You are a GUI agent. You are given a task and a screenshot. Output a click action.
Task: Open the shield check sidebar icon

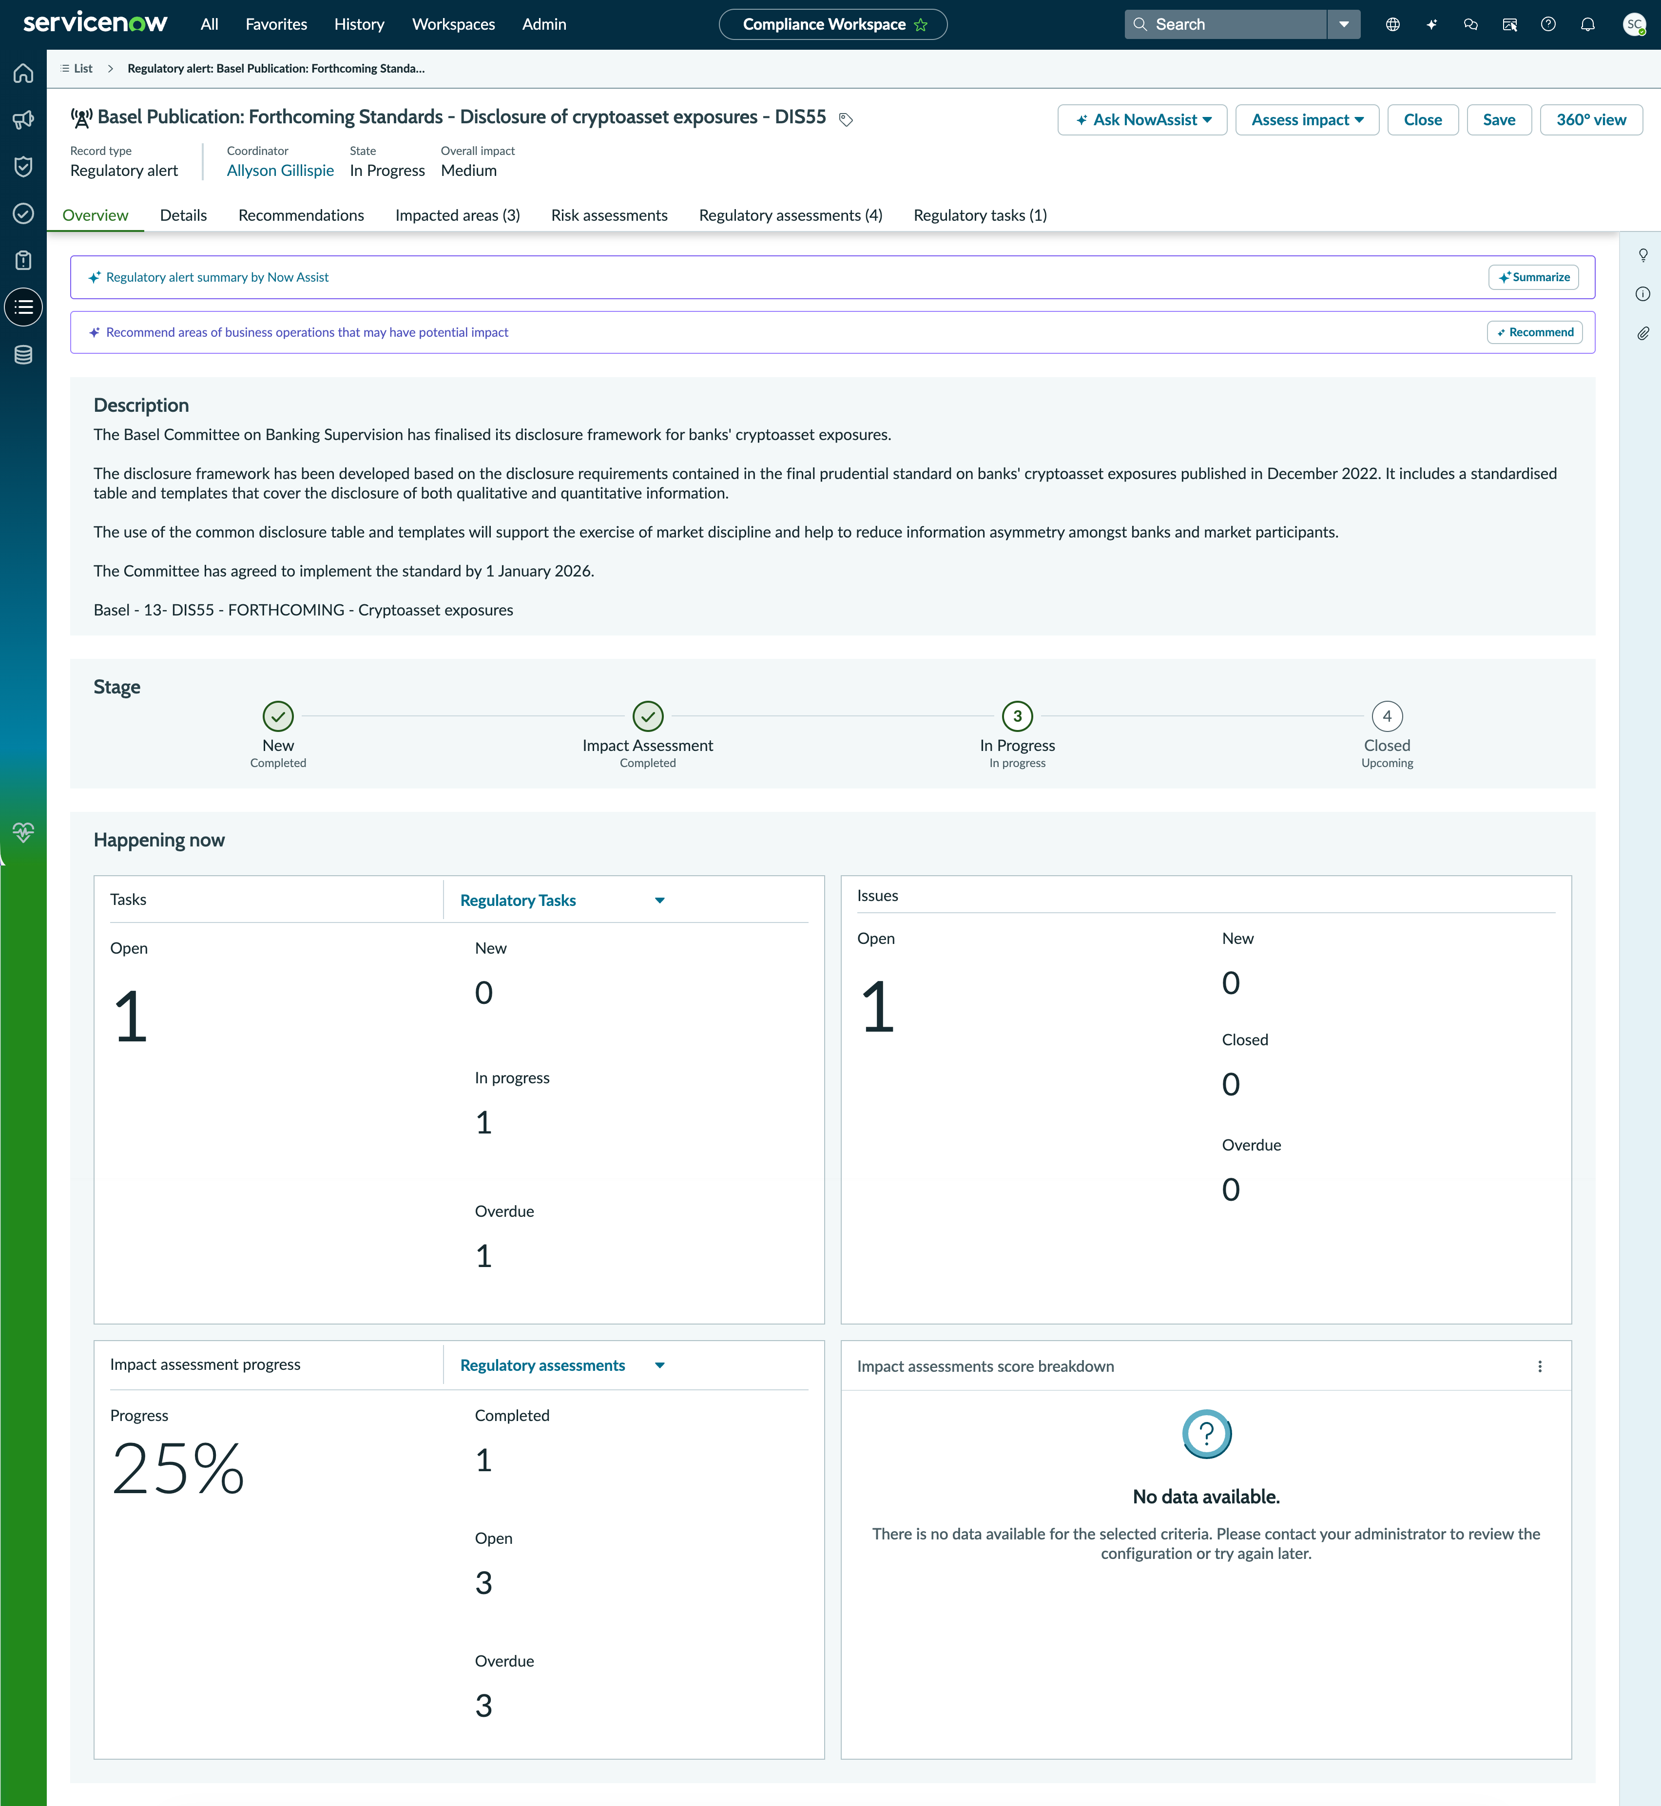[x=23, y=166]
